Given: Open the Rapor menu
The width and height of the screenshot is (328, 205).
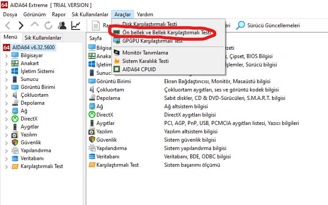Looking at the screenshot, I should click(x=59, y=15).
